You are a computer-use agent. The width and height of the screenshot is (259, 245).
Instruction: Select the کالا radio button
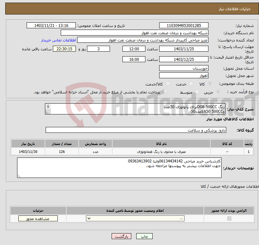click(210, 84)
